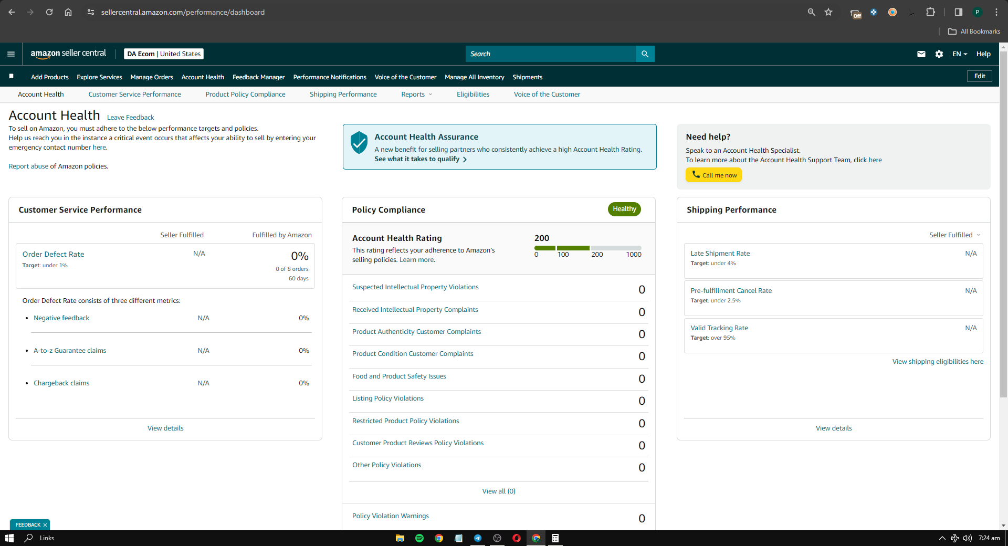Open the Help link in the header

point(983,54)
